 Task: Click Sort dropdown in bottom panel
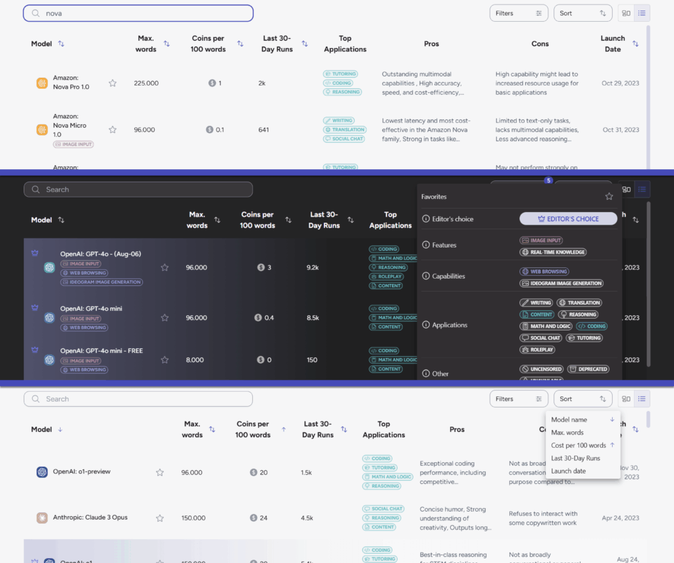click(x=583, y=398)
